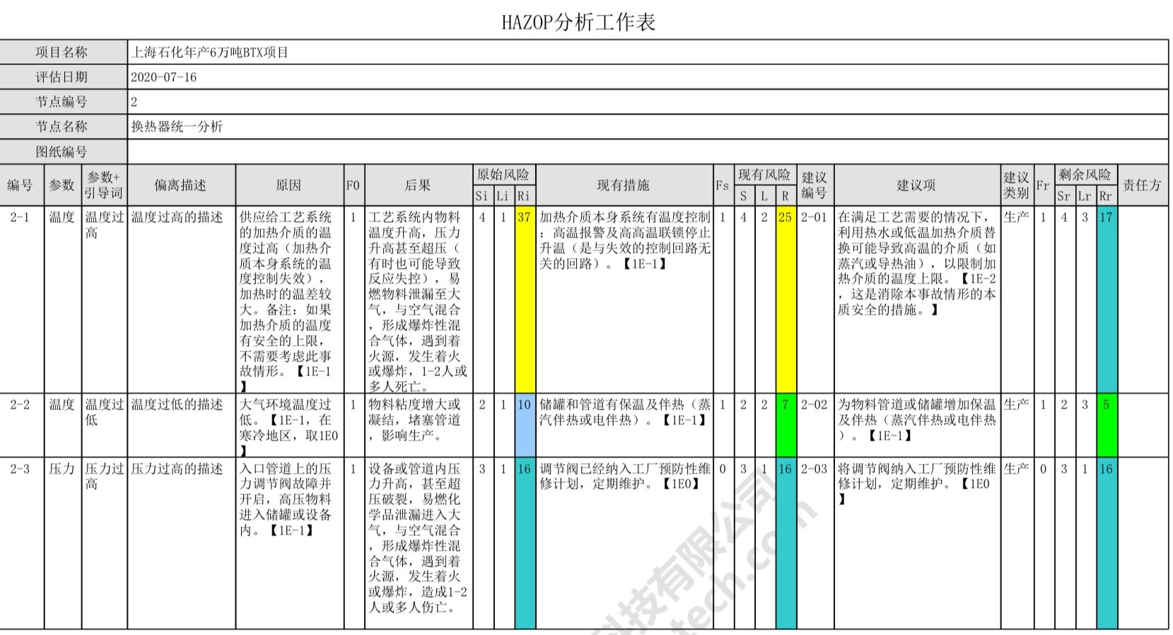Image resolution: width=1173 pixels, height=635 pixels.
Task: Click the 原因 column header
Action: click(x=289, y=185)
